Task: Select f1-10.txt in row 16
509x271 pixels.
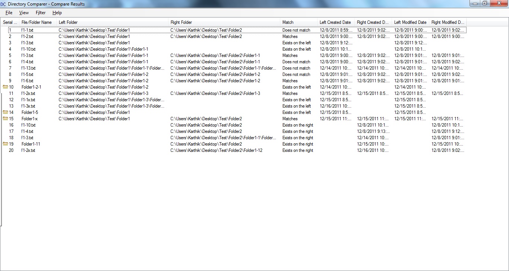Action: pos(28,125)
